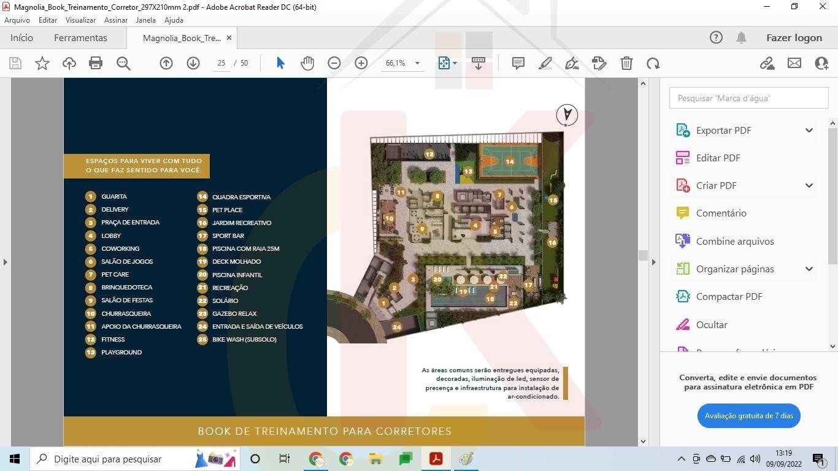The image size is (838, 471).
Task: Open the volume control tray icon
Action: coord(755,459)
